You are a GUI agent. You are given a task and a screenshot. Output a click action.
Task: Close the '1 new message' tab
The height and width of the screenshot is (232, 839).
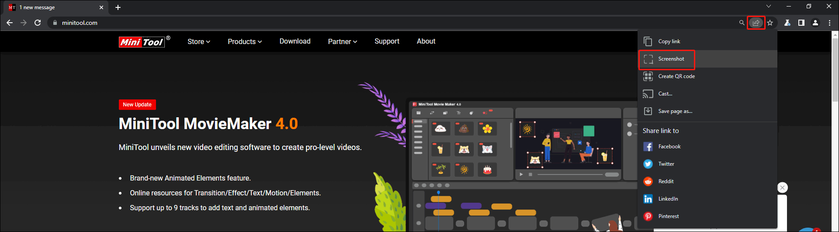coord(101,7)
